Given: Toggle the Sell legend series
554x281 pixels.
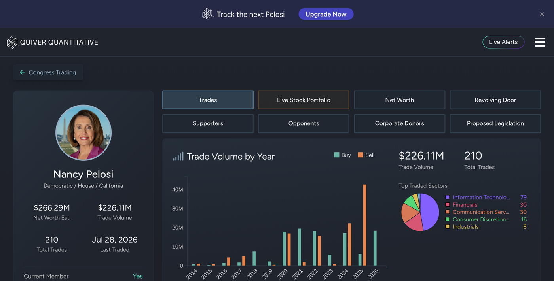Looking at the screenshot, I should [366, 155].
